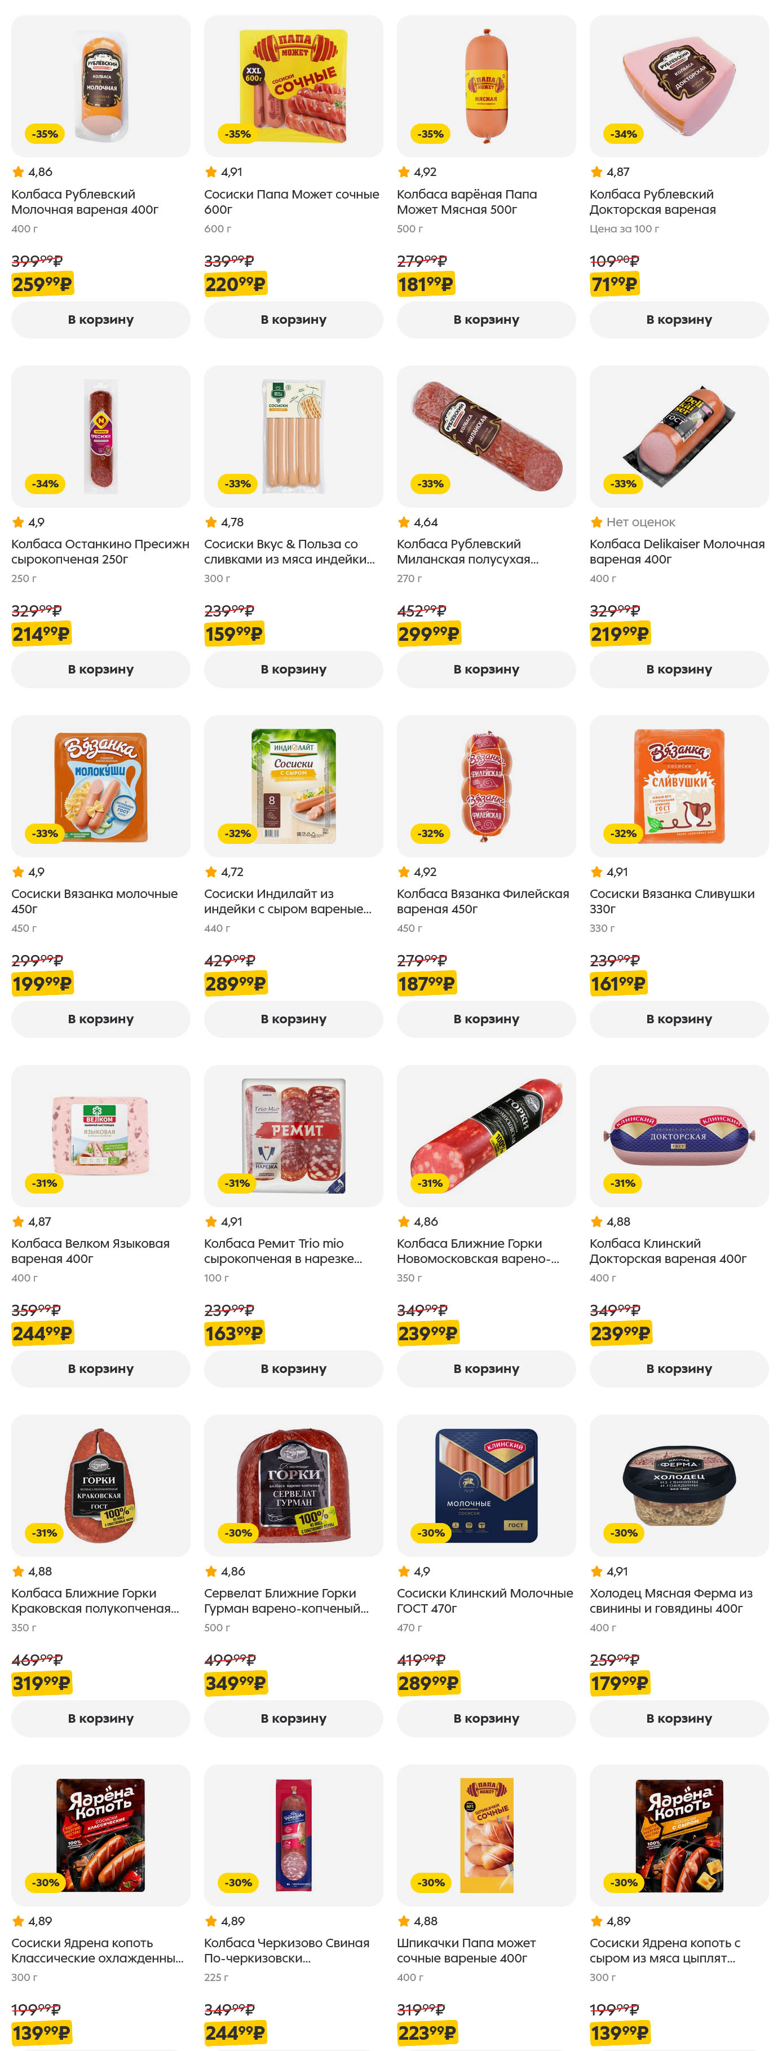This screenshot has width=782, height=2051.
Task: Click the Нет оценок star icon
Action: coord(597,522)
